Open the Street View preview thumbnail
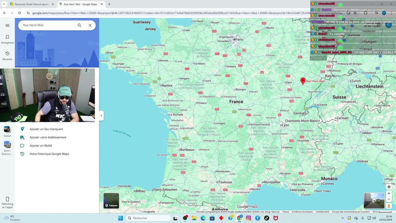 pyautogui.click(x=374, y=201)
